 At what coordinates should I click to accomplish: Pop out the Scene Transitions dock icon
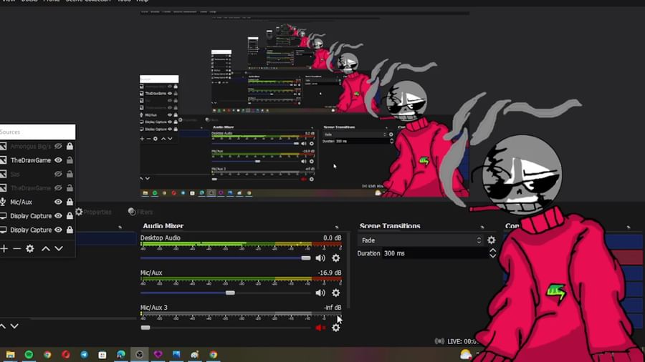[x=482, y=227]
